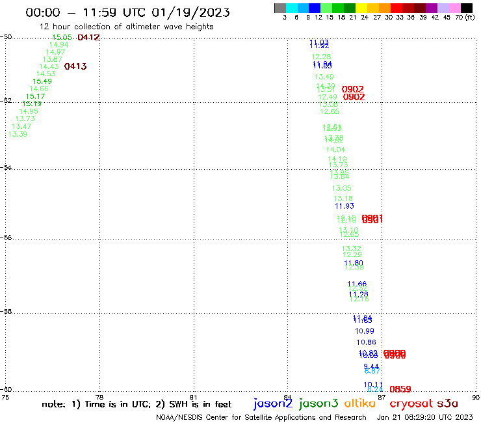Select the 13.05 wave height value
This screenshot has width=481, height=423.
coord(342,188)
